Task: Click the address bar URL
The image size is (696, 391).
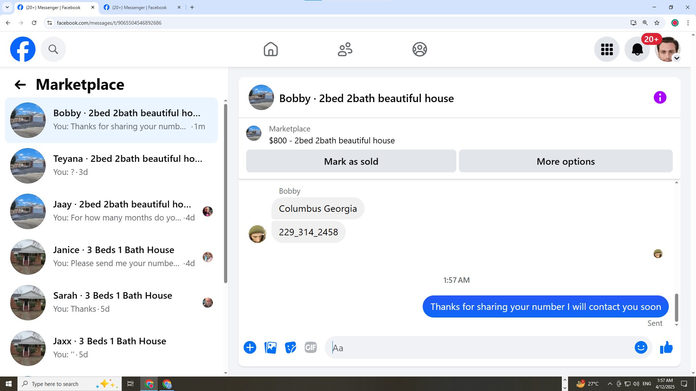Action: click(x=109, y=23)
